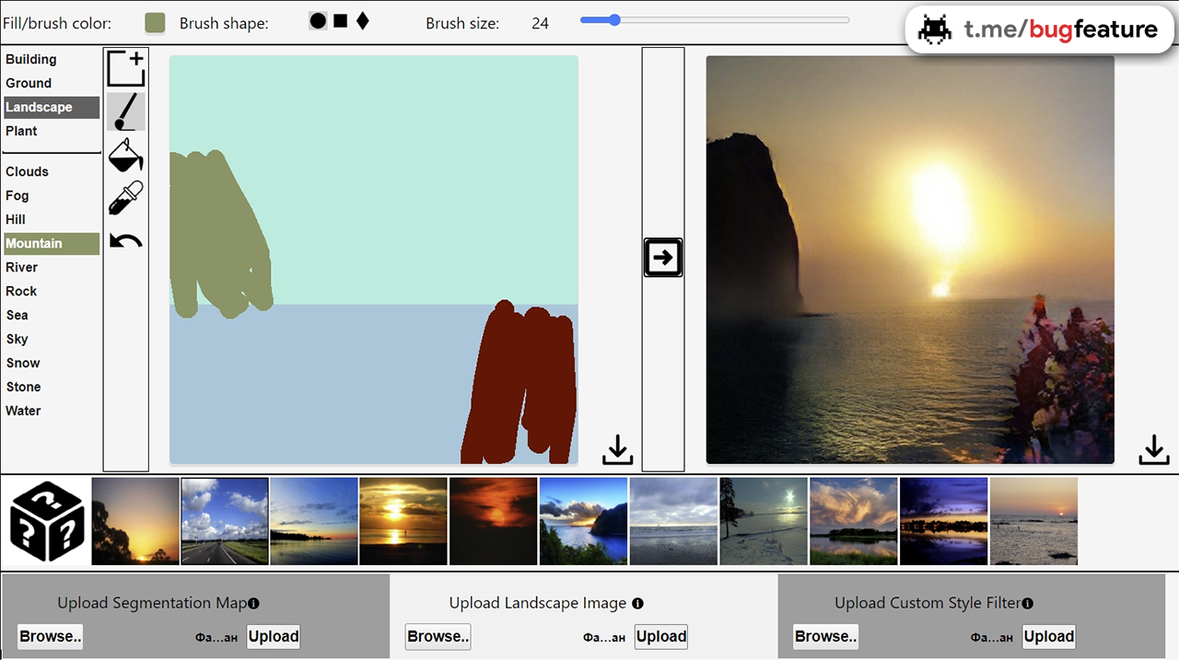Choose the Rock label
1179x660 pixels.
(x=52, y=291)
